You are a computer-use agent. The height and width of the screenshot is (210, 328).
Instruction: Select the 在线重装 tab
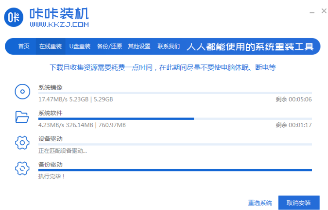[x=50, y=46]
